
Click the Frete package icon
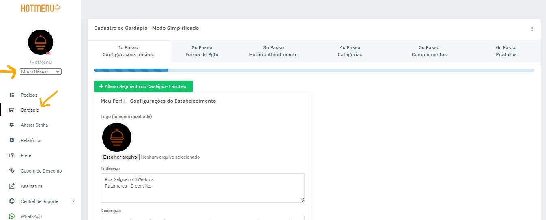point(12,155)
